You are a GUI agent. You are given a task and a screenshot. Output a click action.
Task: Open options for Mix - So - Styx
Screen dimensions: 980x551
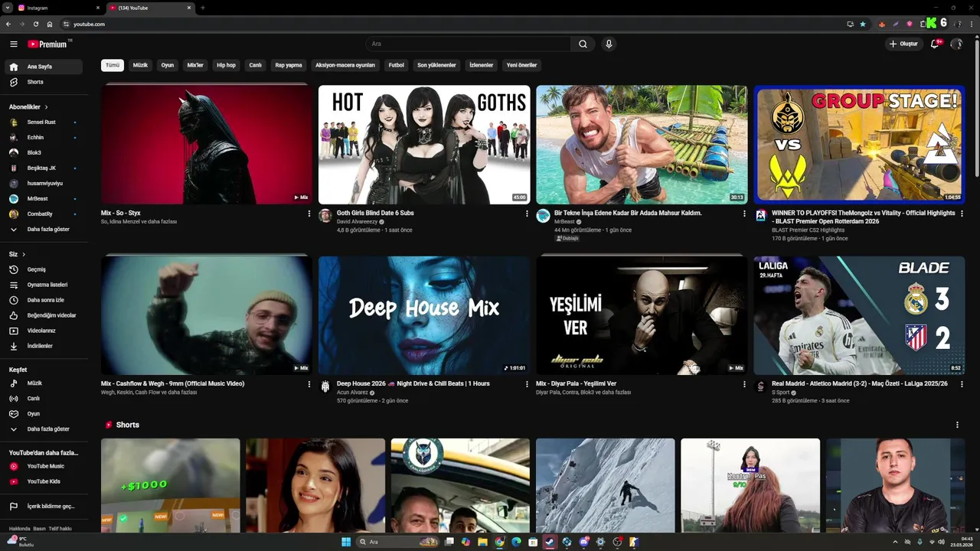tap(309, 214)
